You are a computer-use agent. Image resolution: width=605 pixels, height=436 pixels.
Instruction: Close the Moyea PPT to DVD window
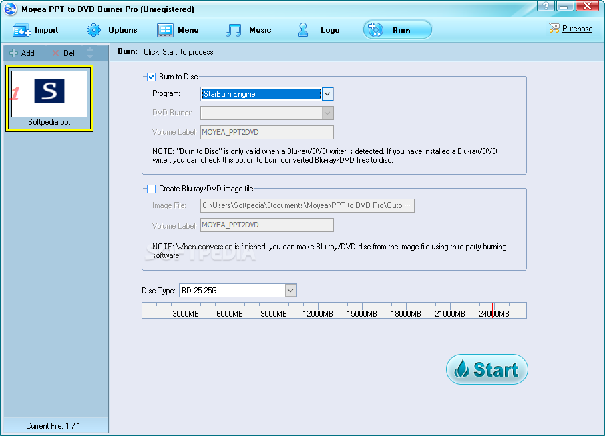point(587,6)
